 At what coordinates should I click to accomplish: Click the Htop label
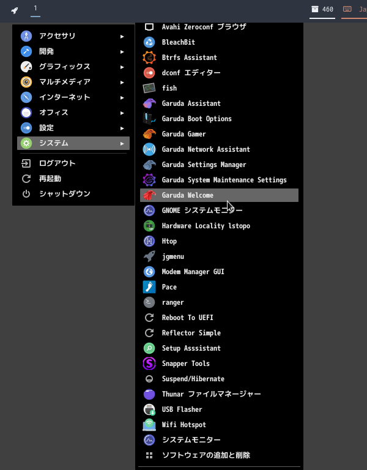(169, 241)
